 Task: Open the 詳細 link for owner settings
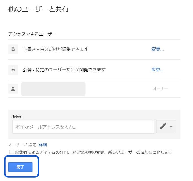(x=43, y=145)
